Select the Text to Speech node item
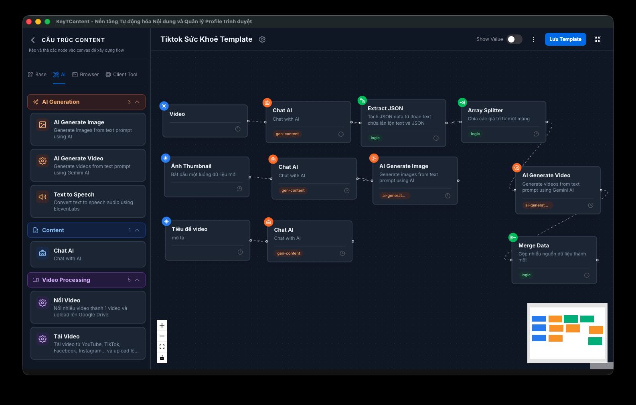Screen dimensions: 636x405 tap(88, 201)
